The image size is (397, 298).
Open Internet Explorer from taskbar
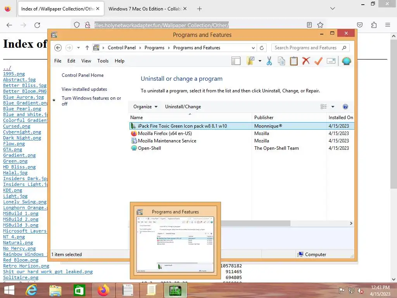[31, 290]
